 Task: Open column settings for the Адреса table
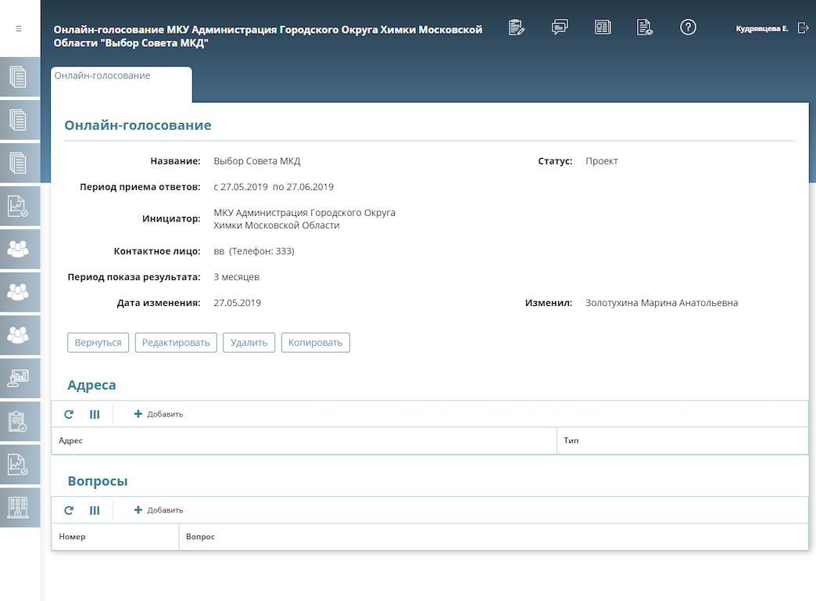(x=95, y=414)
